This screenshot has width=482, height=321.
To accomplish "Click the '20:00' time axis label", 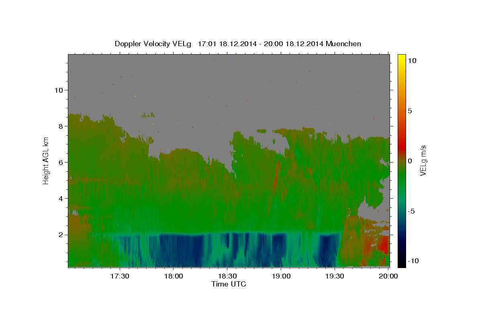I will pyautogui.click(x=388, y=276).
